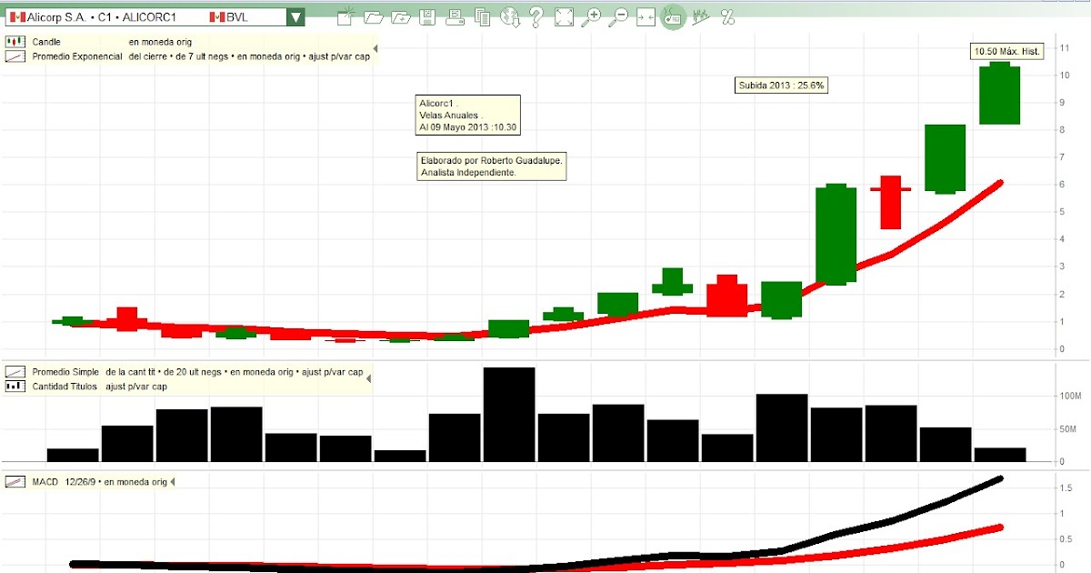Click the folder with plus icon

400,16
